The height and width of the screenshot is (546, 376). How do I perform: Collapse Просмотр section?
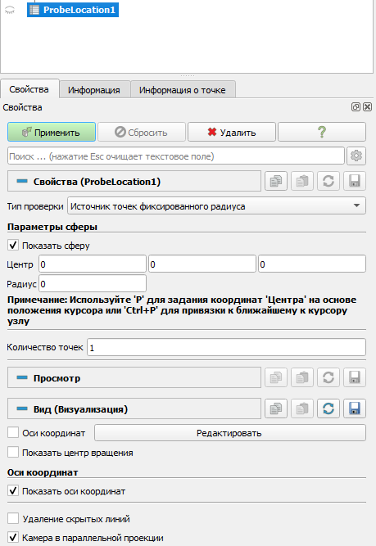[22, 377]
